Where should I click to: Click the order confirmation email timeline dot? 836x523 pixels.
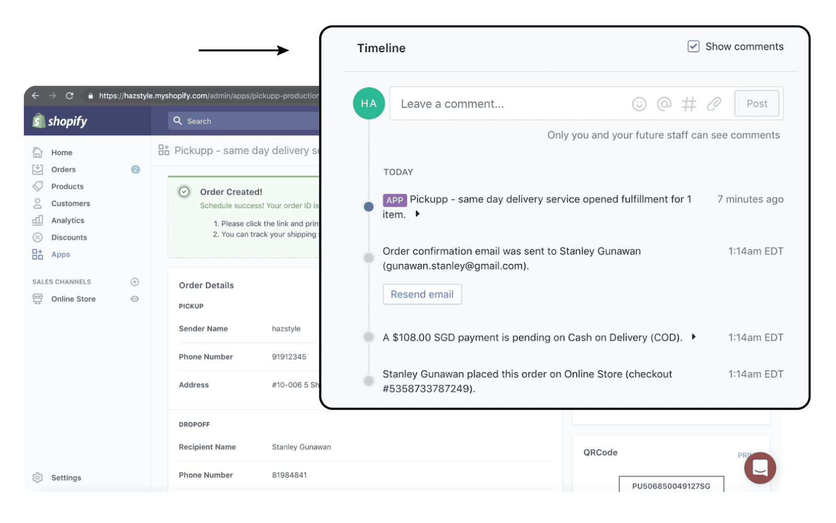369,258
